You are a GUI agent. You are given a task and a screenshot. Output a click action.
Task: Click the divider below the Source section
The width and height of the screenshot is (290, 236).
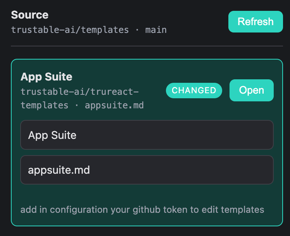pos(147,46)
